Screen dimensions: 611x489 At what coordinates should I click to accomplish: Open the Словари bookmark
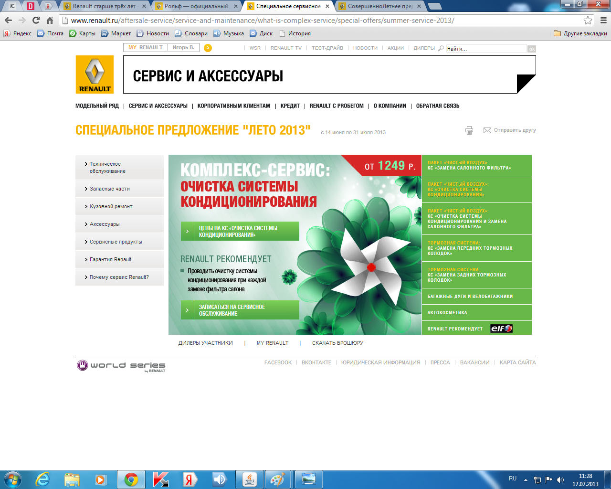coord(191,33)
